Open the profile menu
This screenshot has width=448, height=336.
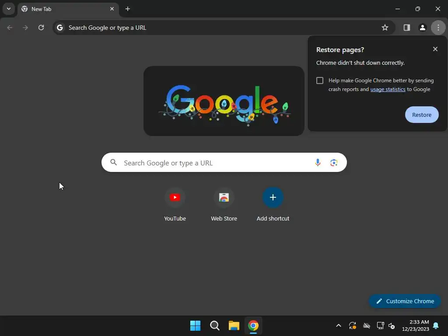(x=423, y=28)
